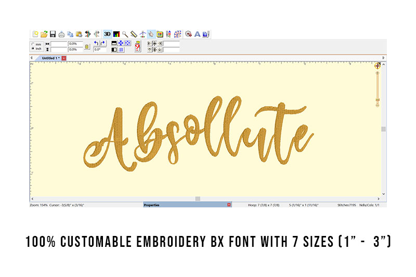Image resolution: width=416 pixels, height=277 pixels.
Task: Click the blue library design icon
Action: [x=206, y=34]
